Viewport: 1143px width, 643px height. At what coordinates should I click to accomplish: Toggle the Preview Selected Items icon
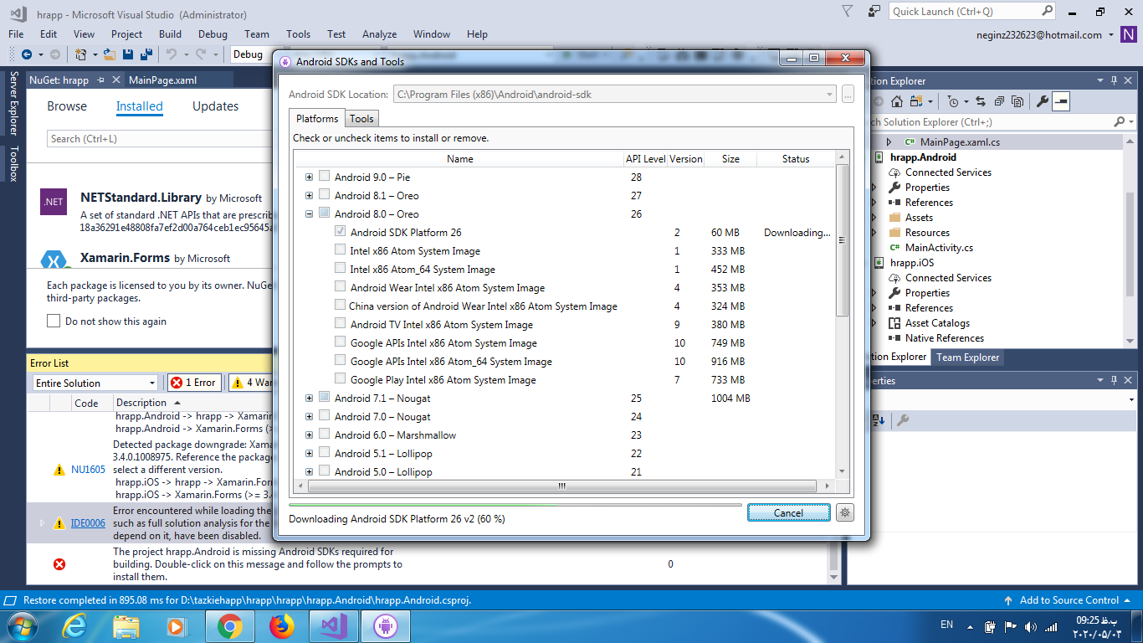[1061, 101]
